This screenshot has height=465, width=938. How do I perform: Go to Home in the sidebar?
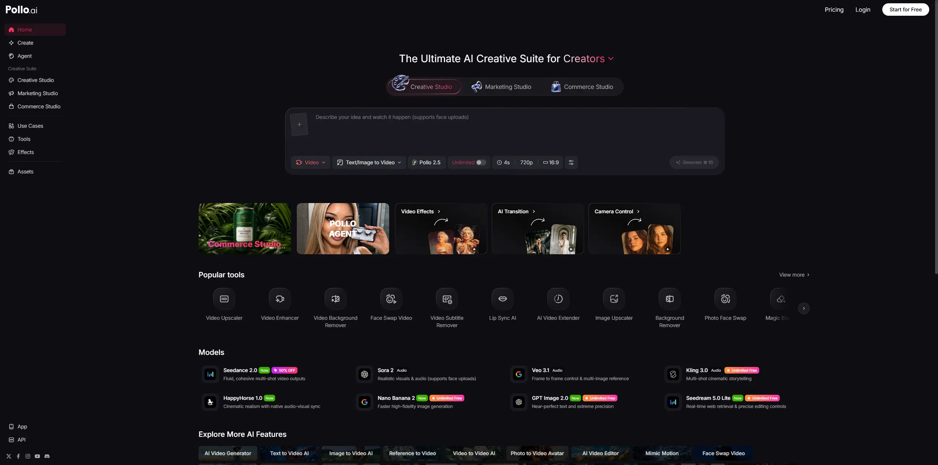click(x=35, y=30)
